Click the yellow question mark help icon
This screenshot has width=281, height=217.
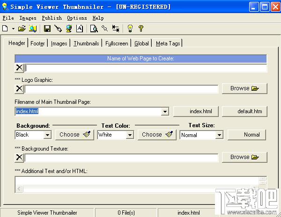pos(141,29)
